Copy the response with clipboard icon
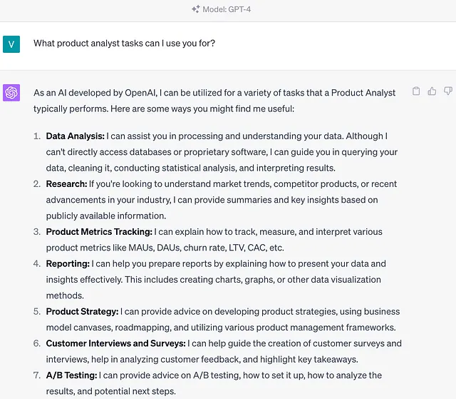This screenshot has height=399, width=456. tap(416, 91)
